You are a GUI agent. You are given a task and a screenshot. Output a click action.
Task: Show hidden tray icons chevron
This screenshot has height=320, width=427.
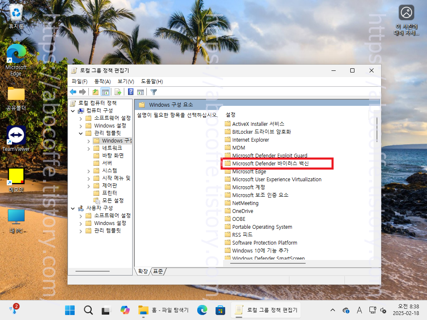tap(333, 310)
